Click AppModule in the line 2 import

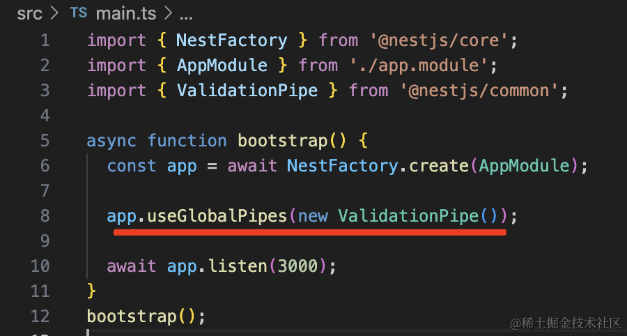click(x=222, y=66)
